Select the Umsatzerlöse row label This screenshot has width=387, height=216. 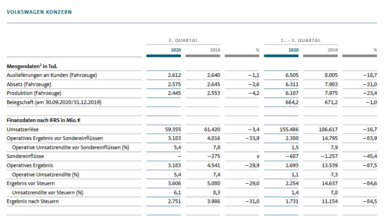(22, 129)
